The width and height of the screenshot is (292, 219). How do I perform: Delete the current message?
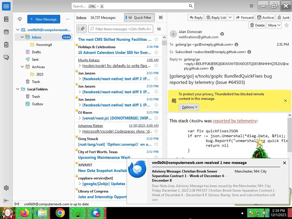[257, 25]
